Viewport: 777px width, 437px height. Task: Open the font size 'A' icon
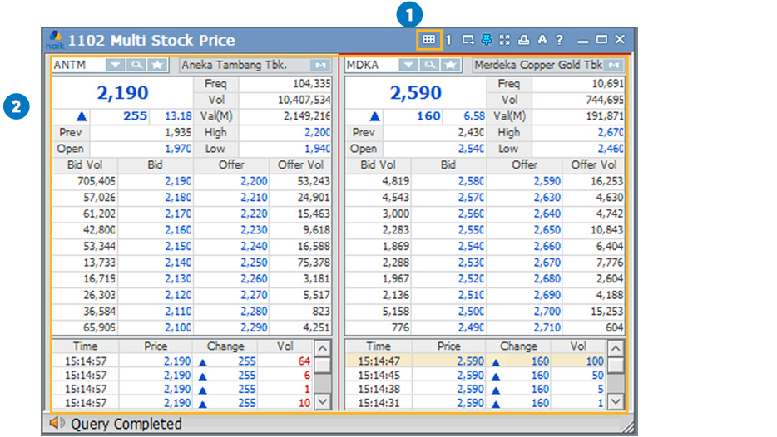tap(542, 40)
